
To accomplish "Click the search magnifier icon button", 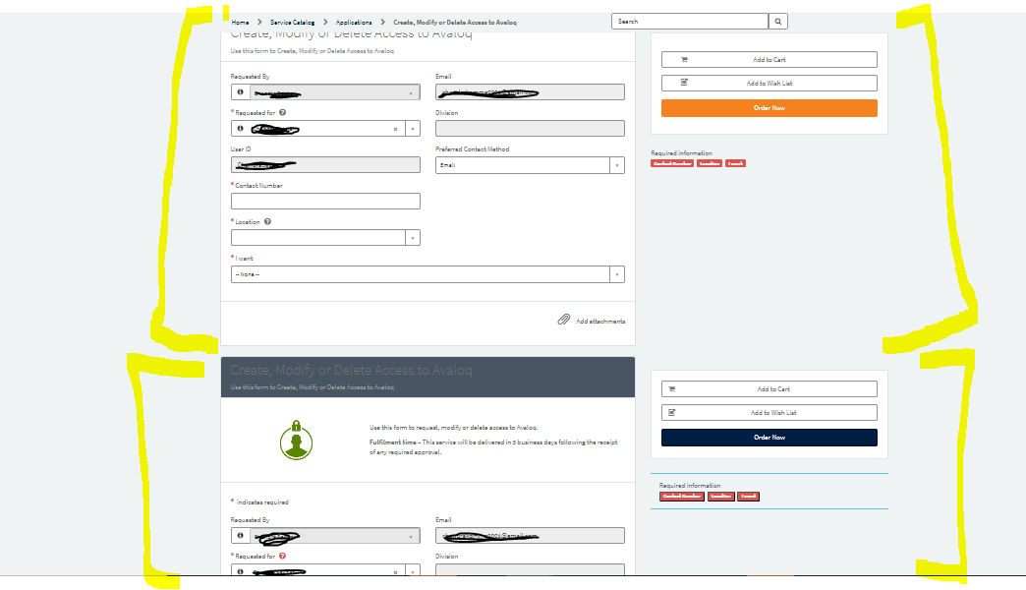I will click(778, 22).
